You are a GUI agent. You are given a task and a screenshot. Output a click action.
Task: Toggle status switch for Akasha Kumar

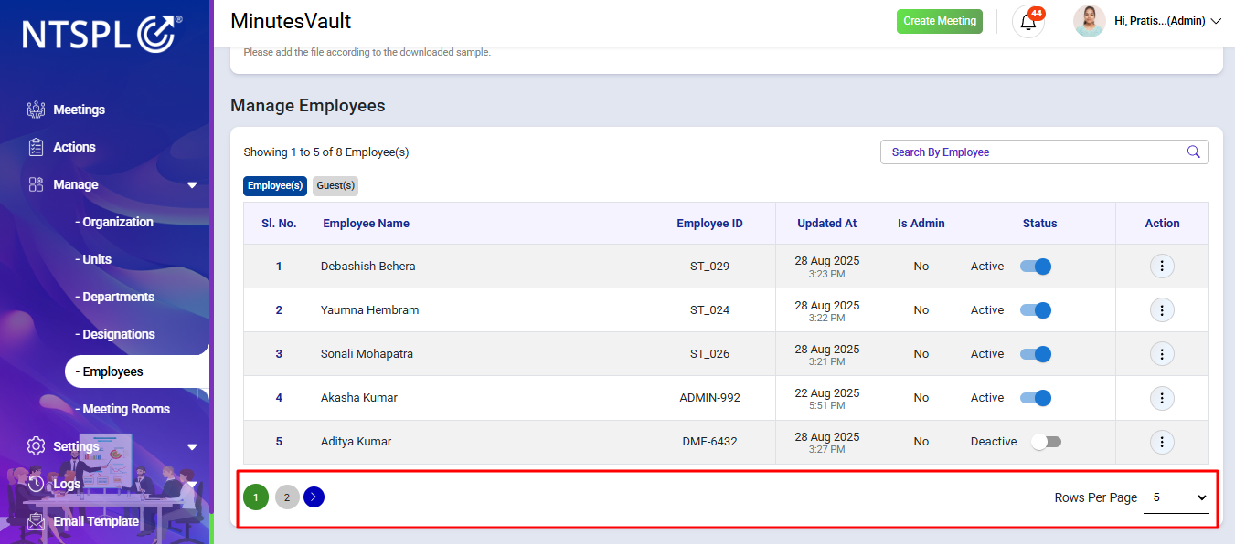click(1036, 398)
